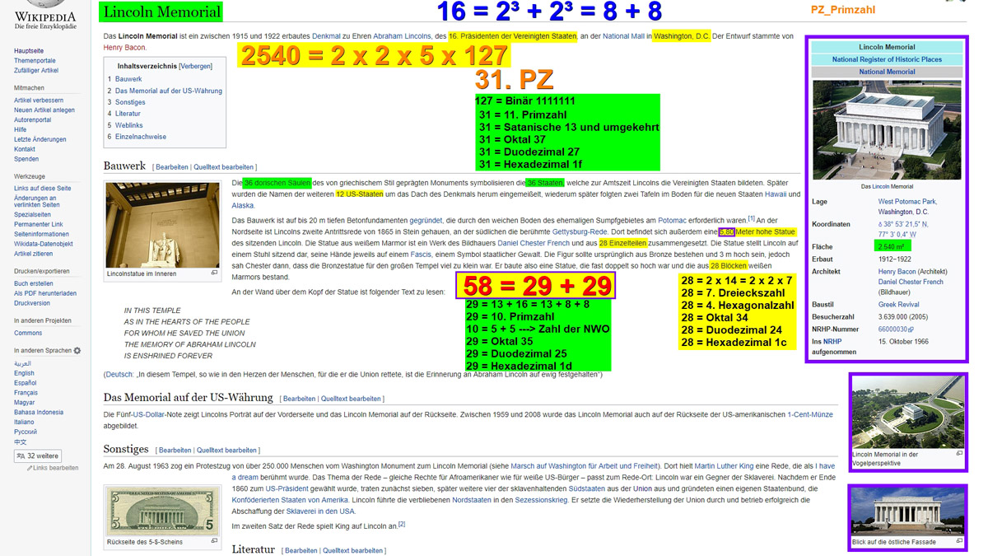Open the main infobox memorial photo
The height and width of the screenshot is (556, 988).
point(887,129)
